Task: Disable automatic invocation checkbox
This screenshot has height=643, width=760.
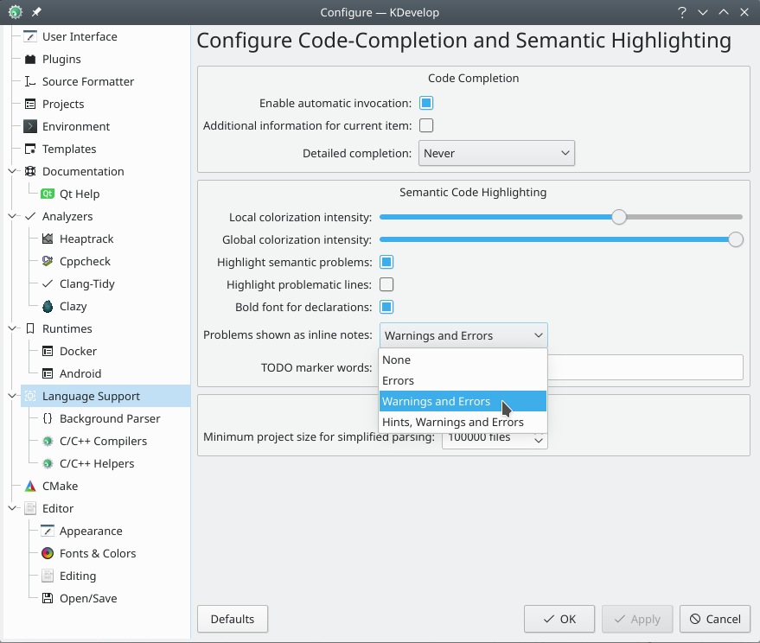Action: pos(426,103)
